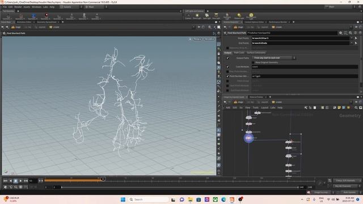363x204 pixels.
Task: Toggle Point Number Attribute checkbox
Action: coord(227,76)
